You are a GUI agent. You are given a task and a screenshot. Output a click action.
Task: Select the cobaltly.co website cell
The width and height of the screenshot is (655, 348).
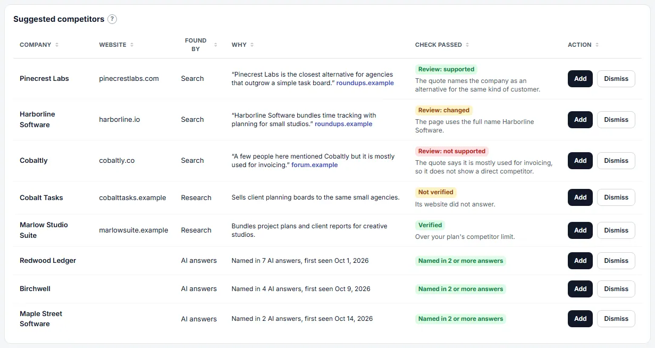click(117, 161)
